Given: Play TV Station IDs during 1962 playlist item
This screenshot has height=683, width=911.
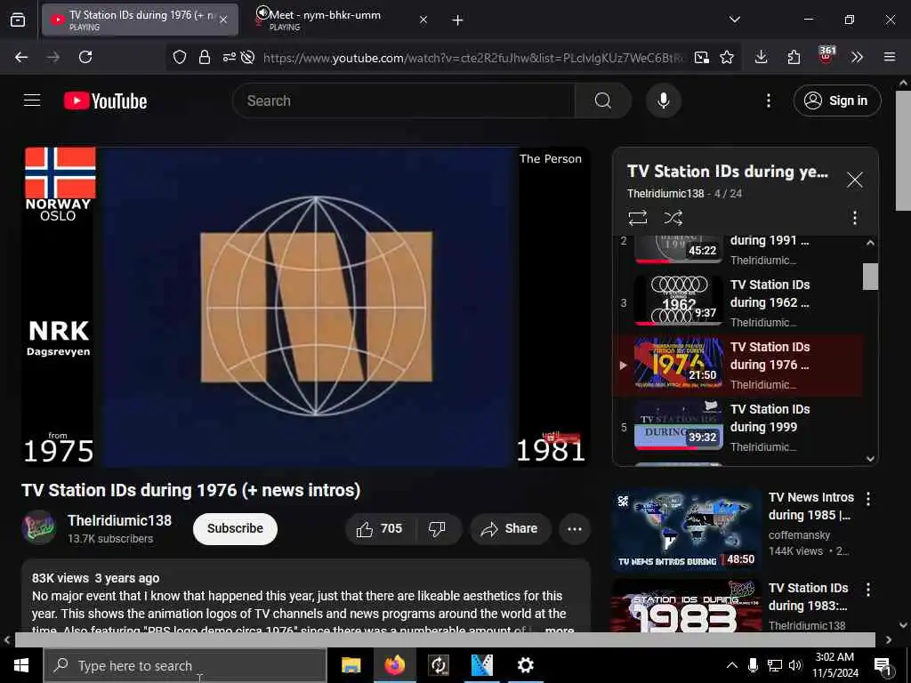Looking at the screenshot, I should (x=738, y=302).
